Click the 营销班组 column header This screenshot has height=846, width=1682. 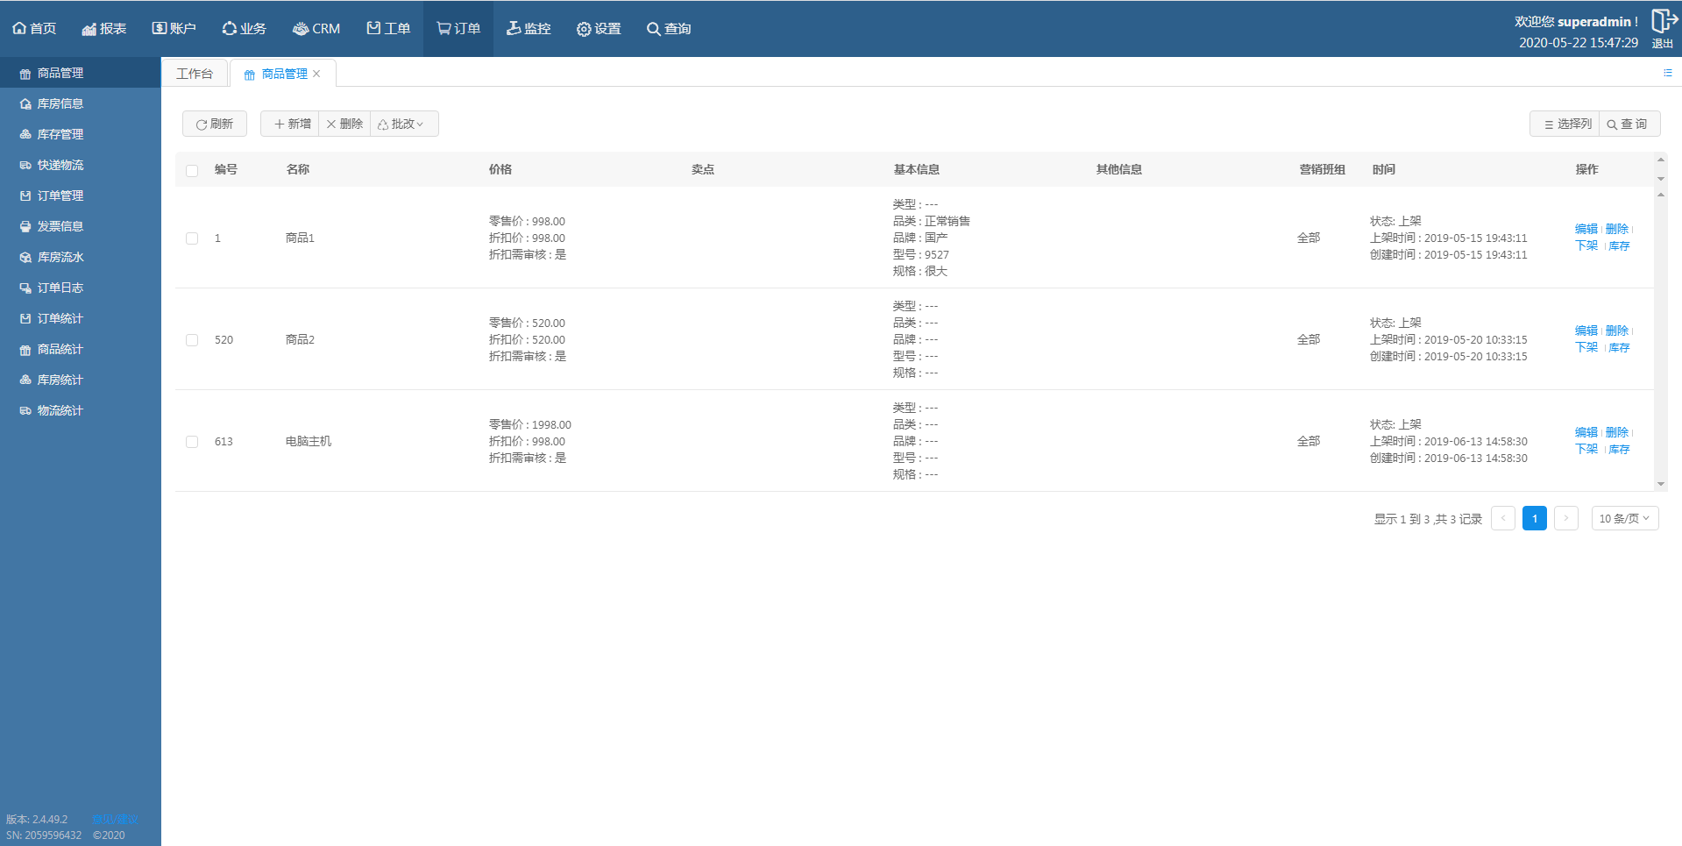[x=1322, y=169]
